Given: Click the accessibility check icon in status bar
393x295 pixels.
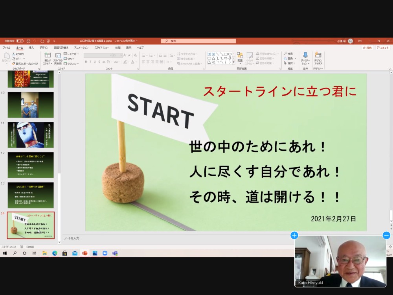Looking at the screenshot, I should coord(21,247).
